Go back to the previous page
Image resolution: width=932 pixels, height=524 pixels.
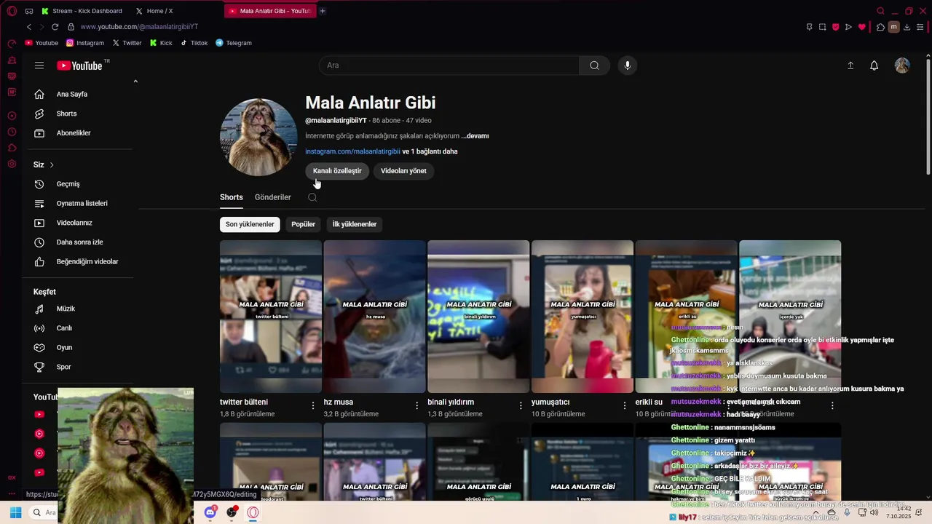(x=28, y=27)
